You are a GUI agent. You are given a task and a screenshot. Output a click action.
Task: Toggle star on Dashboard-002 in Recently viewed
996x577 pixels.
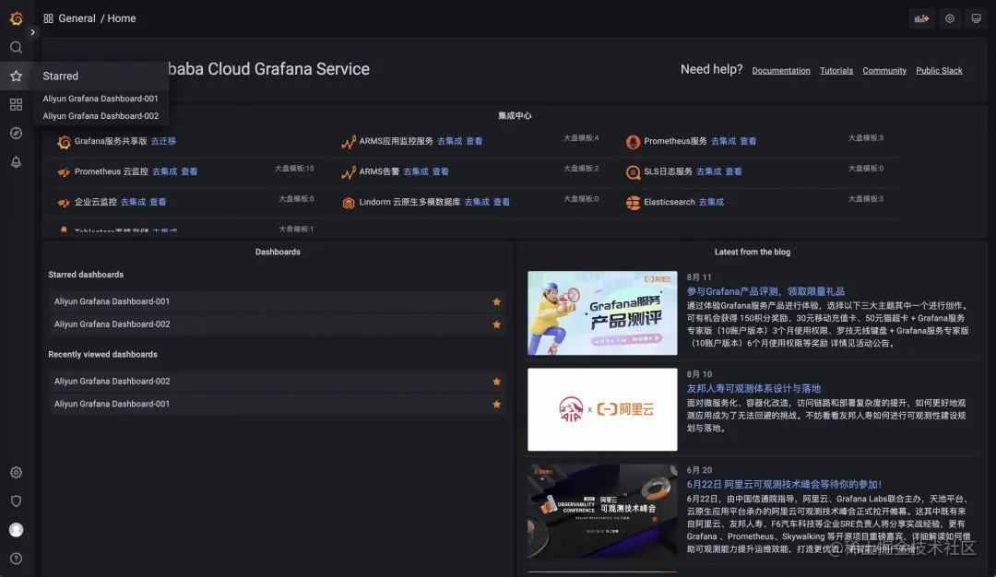click(x=497, y=382)
